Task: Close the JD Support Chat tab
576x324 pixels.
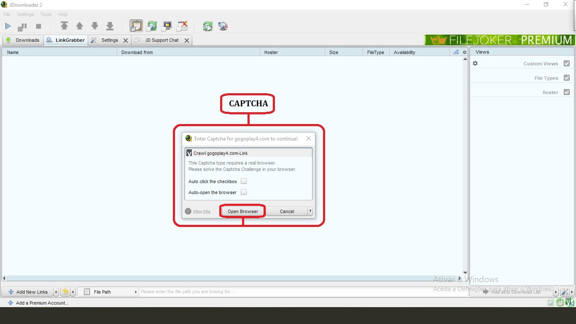Action: 187,40
